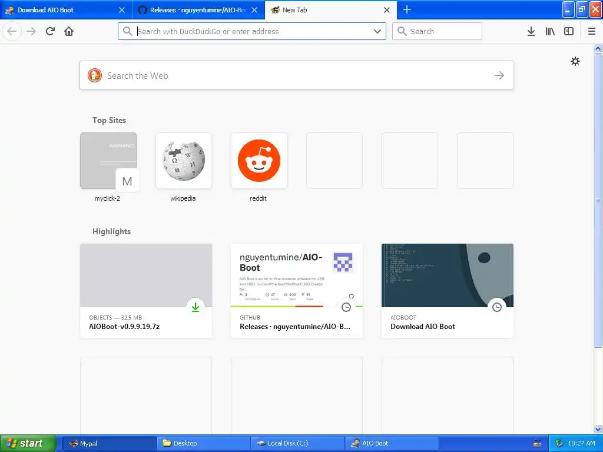Switch to AIO Boot taskbar button
Screen dimensions: 603x452
(x=392, y=443)
